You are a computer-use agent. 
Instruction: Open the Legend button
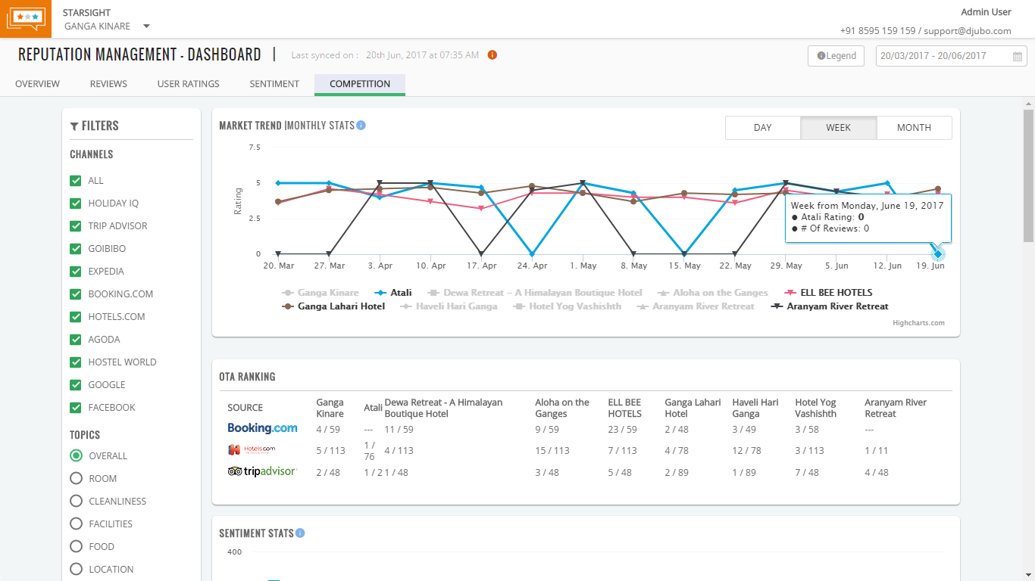[x=836, y=56]
